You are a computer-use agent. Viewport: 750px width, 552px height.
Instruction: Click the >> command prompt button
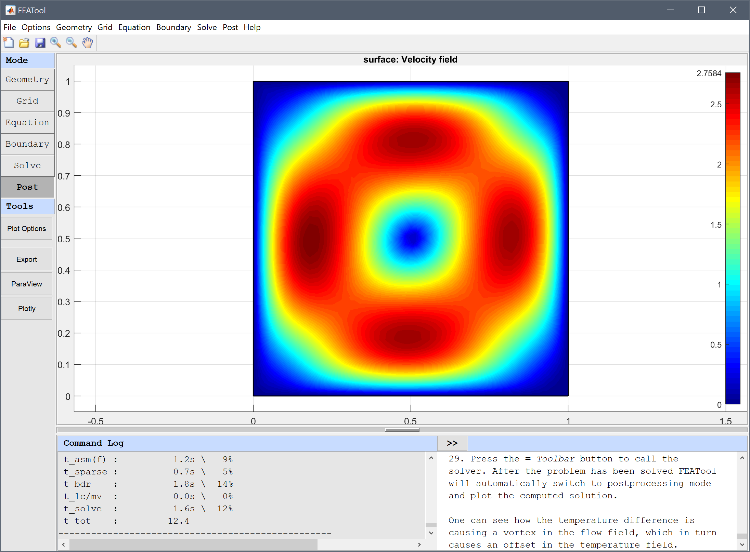click(x=452, y=443)
